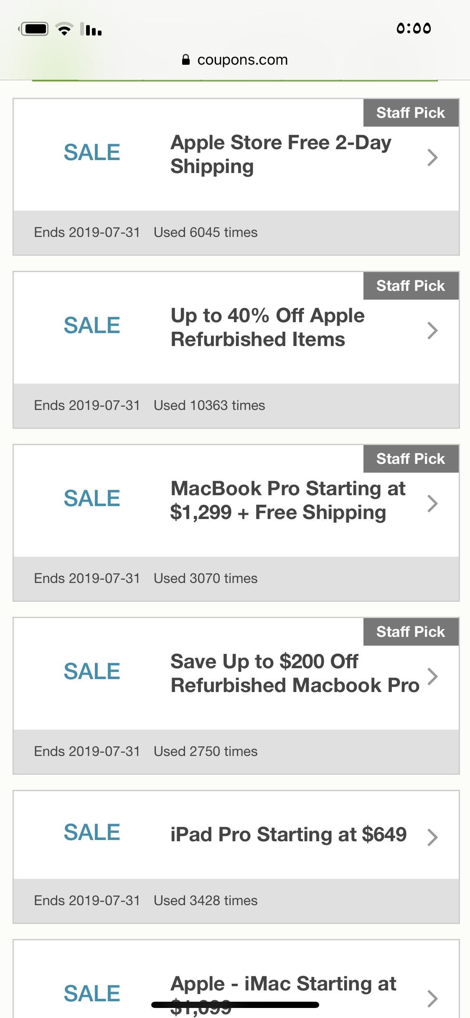This screenshot has height=1018, width=470.
Task: Tap the SALE label for iPad Pro deal
Action: point(92,832)
